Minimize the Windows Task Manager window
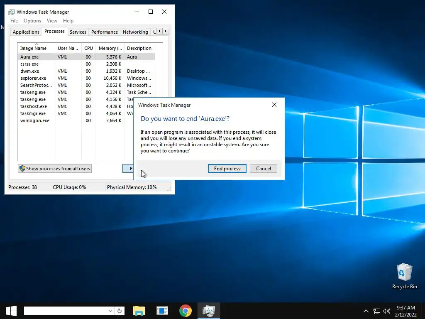Screen dimensions: 425x319 (137, 12)
